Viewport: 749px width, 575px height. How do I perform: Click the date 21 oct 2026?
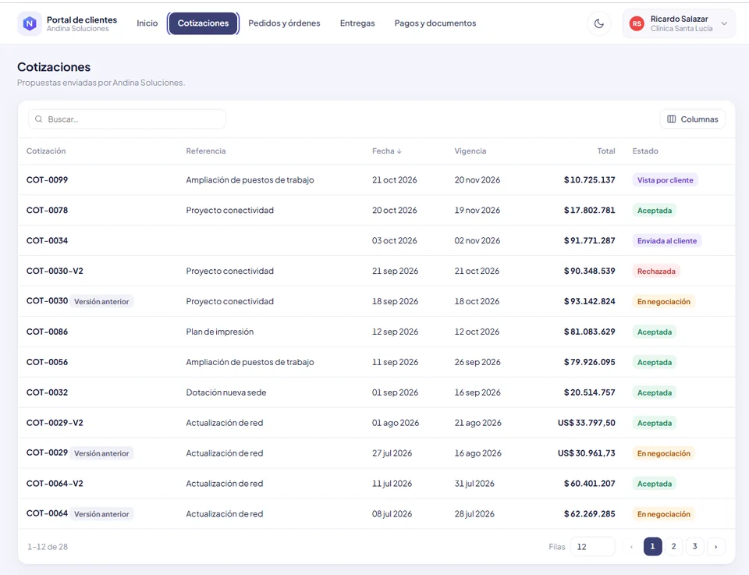coord(395,180)
